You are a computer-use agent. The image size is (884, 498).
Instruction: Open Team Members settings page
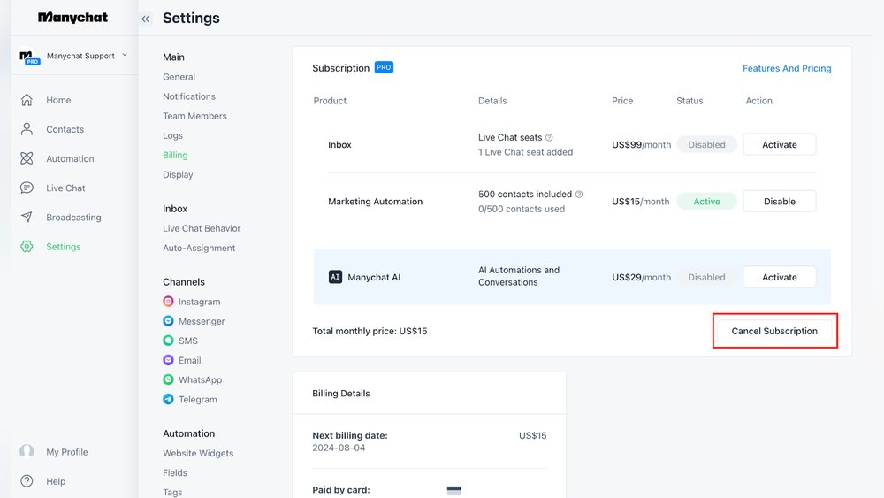tap(194, 116)
